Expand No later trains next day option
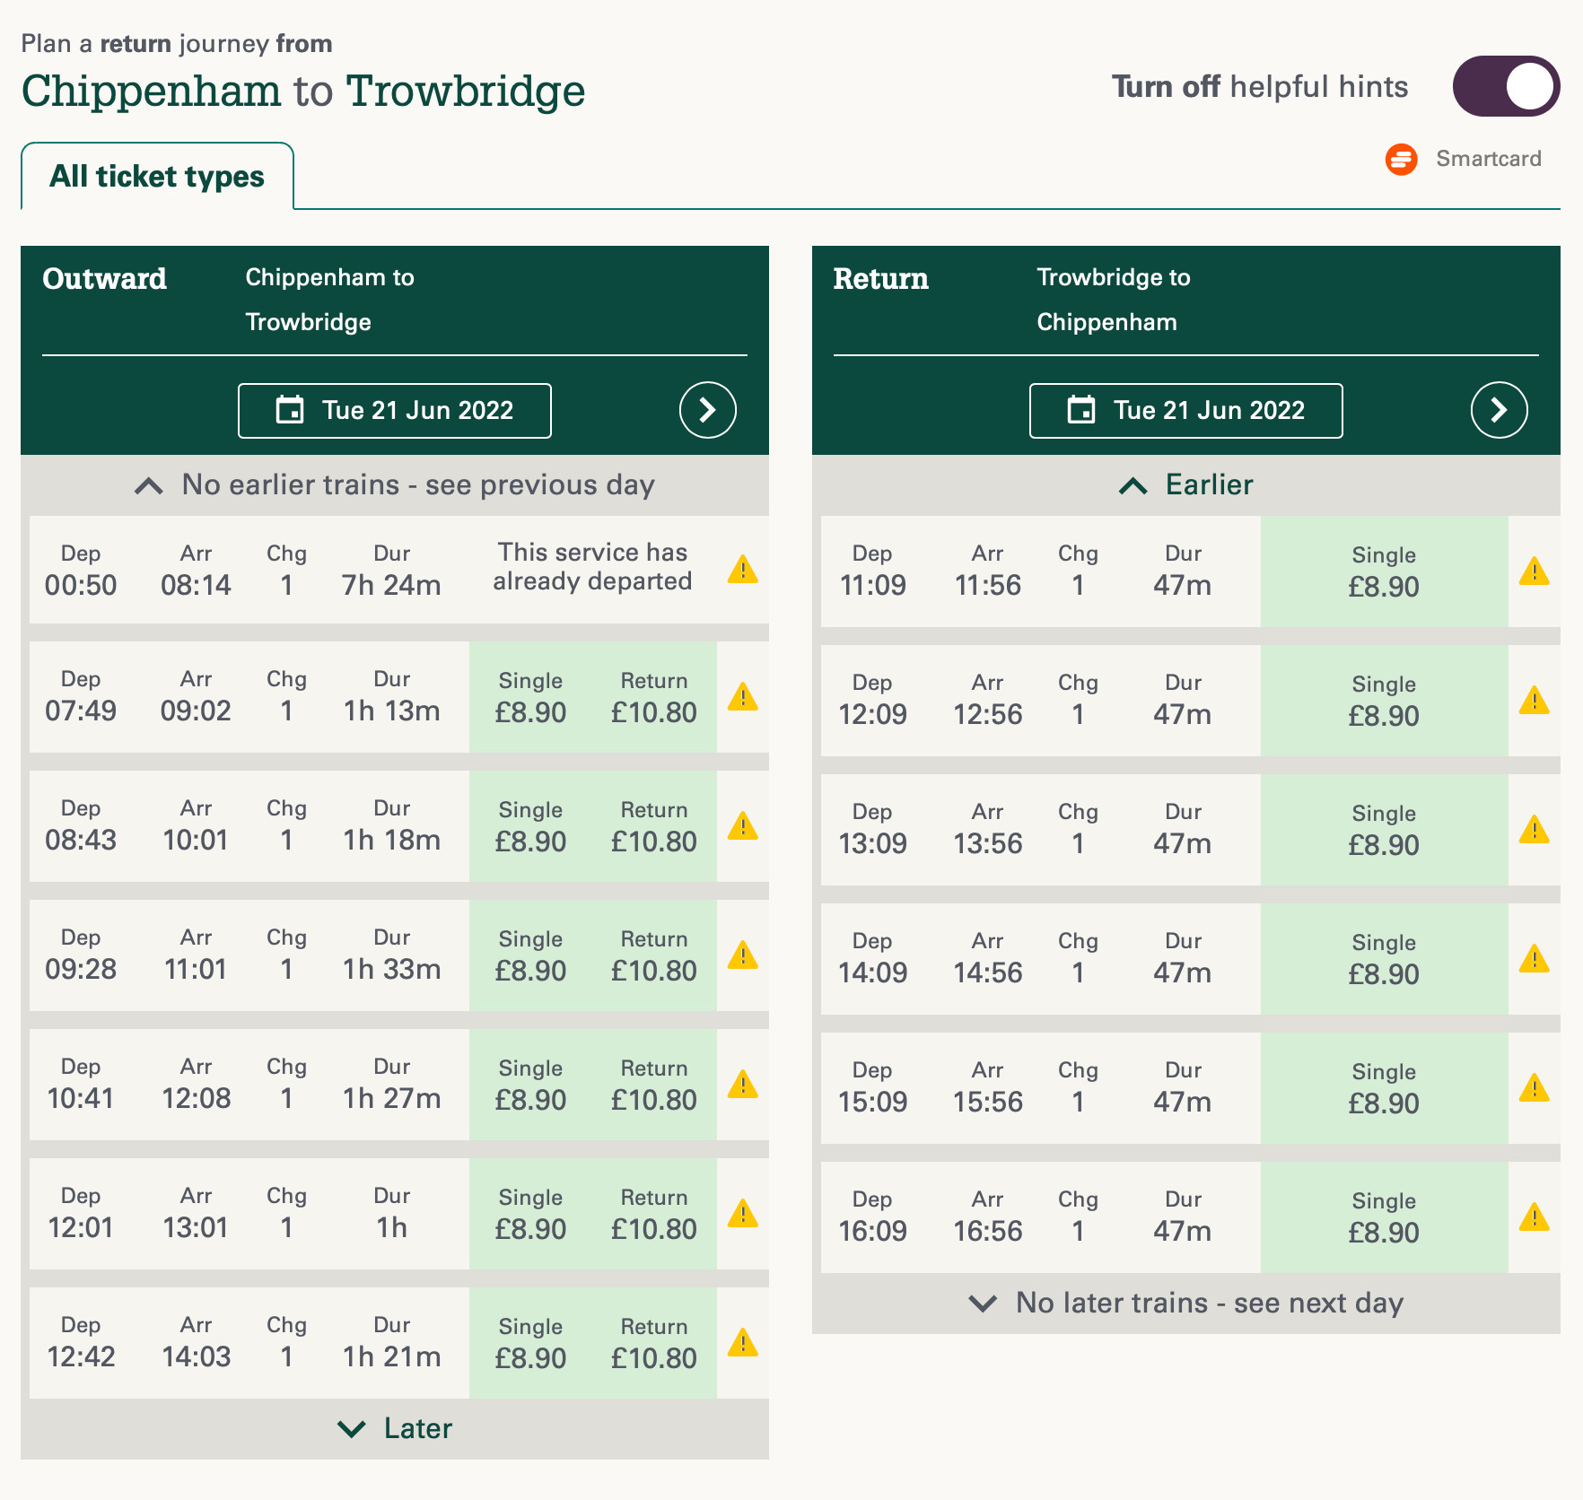This screenshot has width=1583, height=1500. click(1185, 1303)
